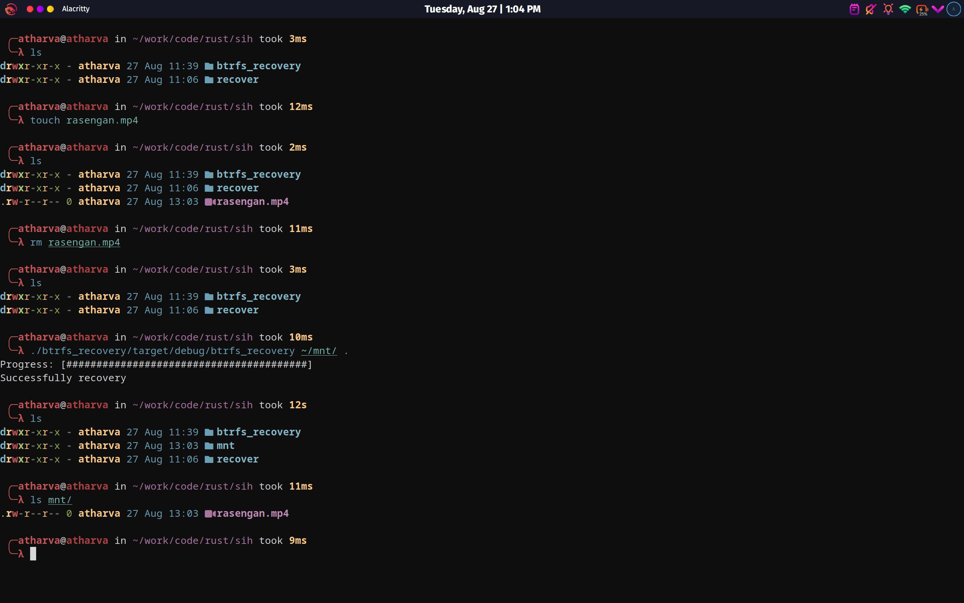Viewport: 964px width, 603px height.
Task: Click the "10ms" duration in prompt
Action: click(x=301, y=337)
